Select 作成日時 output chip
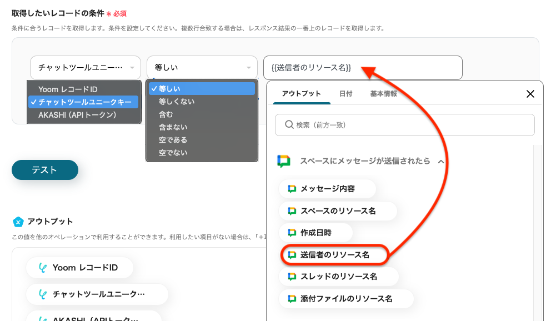The height and width of the screenshot is (321, 546). 316,233
